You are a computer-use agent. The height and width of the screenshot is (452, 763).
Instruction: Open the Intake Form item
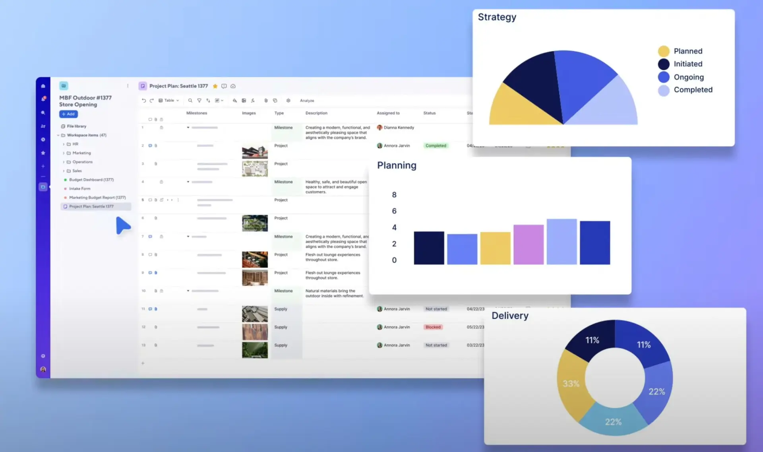pos(79,189)
